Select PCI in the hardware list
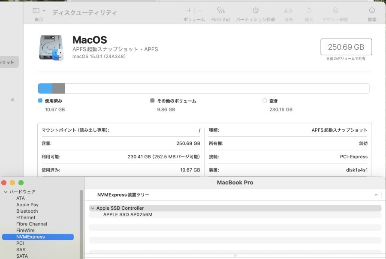The image size is (386, 259). 20,243
